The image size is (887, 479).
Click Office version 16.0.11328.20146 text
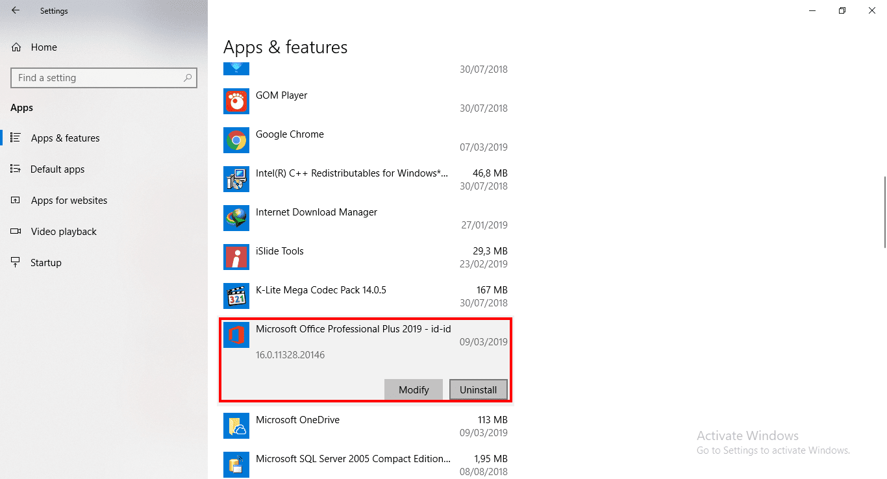pyautogui.click(x=290, y=355)
